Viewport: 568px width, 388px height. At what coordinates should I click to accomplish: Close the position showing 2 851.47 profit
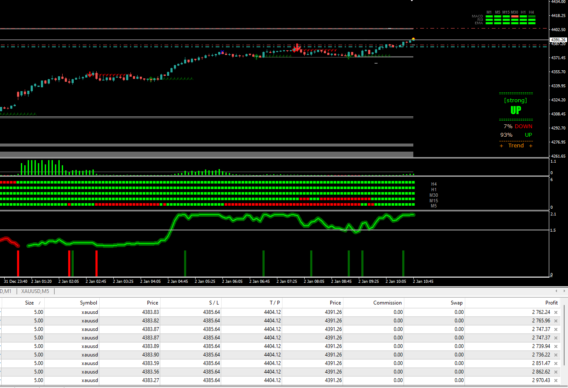[556, 363]
